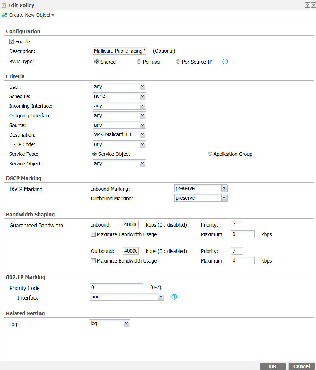Close the Edit Policy dialog
The image size is (316, 370).
click(313, 5)
